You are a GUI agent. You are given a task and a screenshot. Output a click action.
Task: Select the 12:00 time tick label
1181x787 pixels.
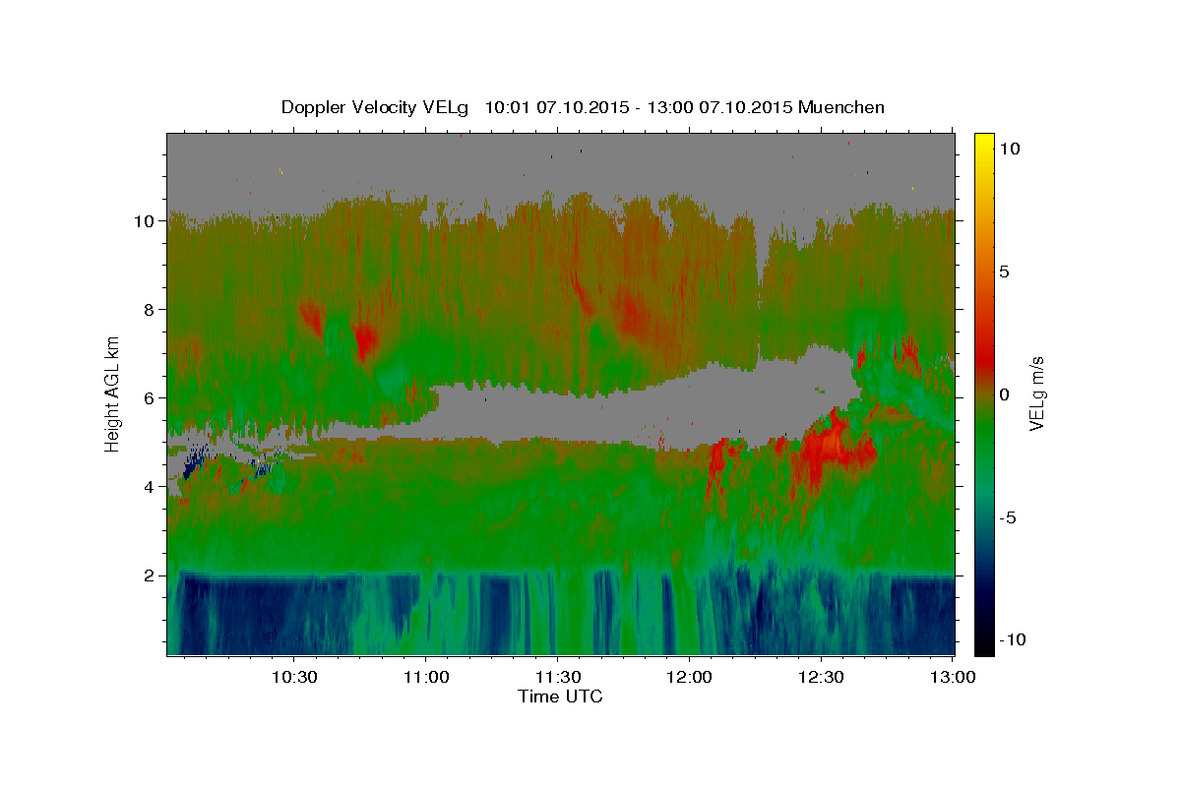point(689,677)
